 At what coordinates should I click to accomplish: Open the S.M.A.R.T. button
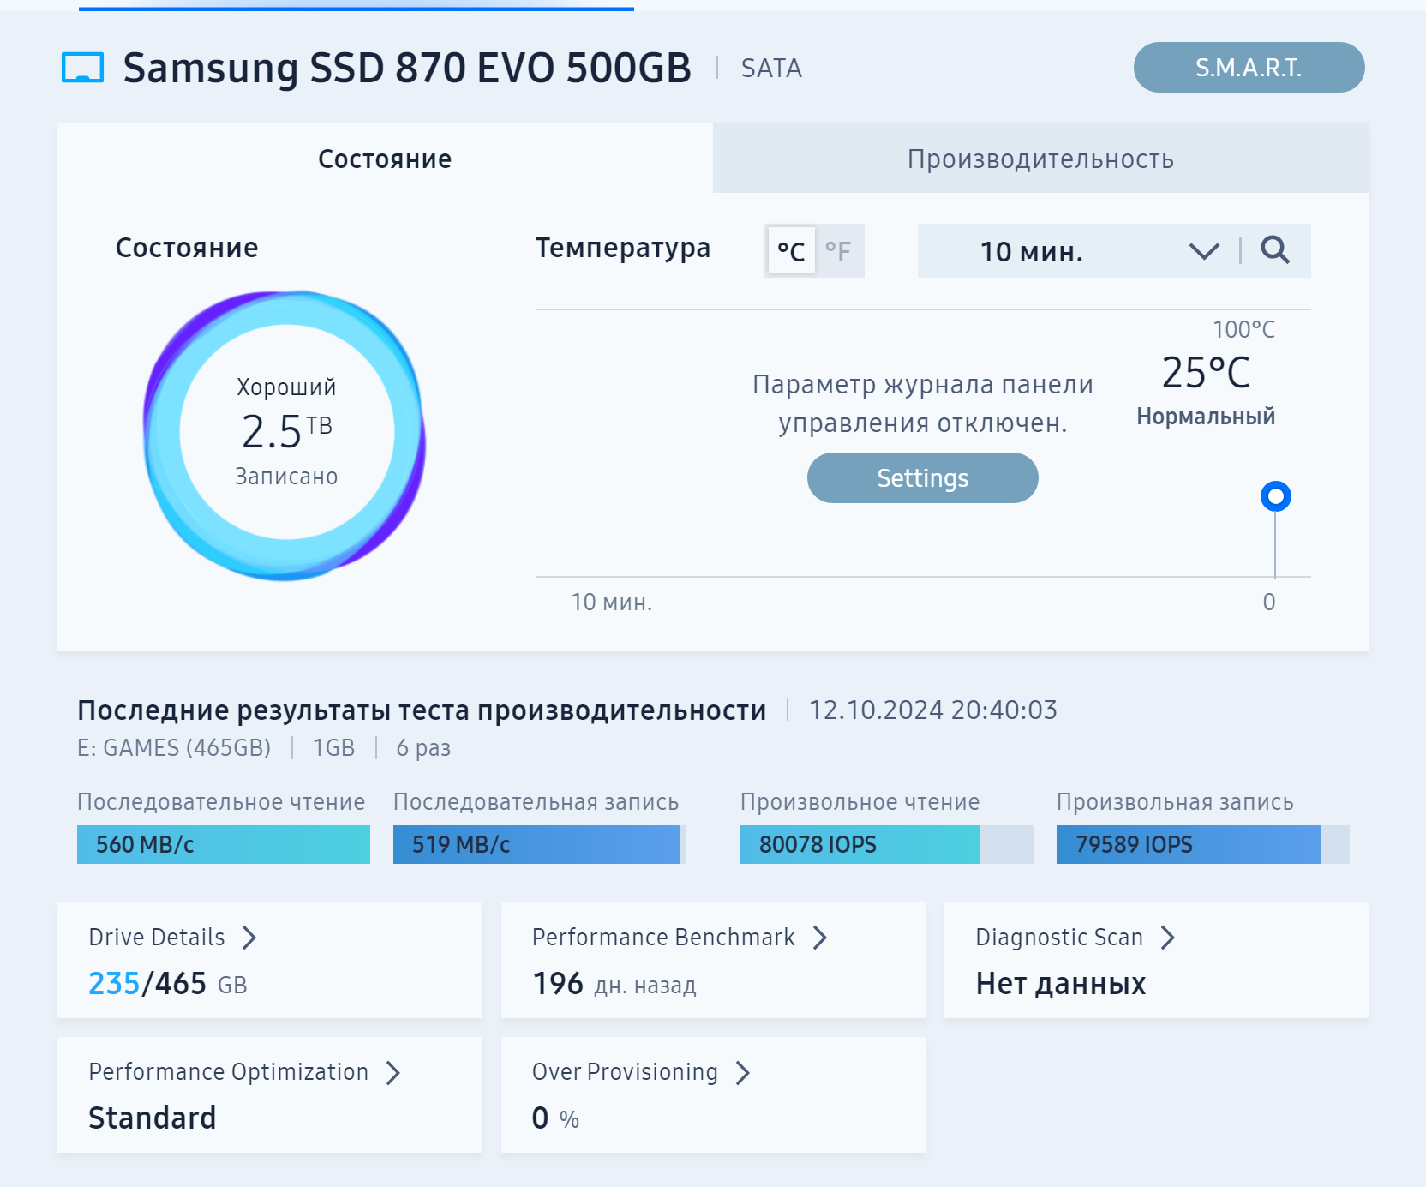[x=1249, y=68]
